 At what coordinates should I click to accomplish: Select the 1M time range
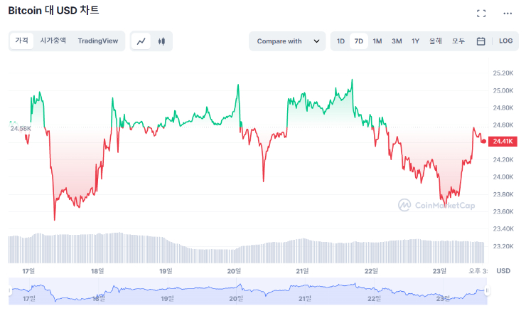coord(377,41)
